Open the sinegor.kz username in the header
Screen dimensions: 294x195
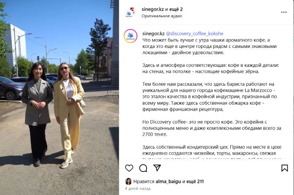(152, 9)
